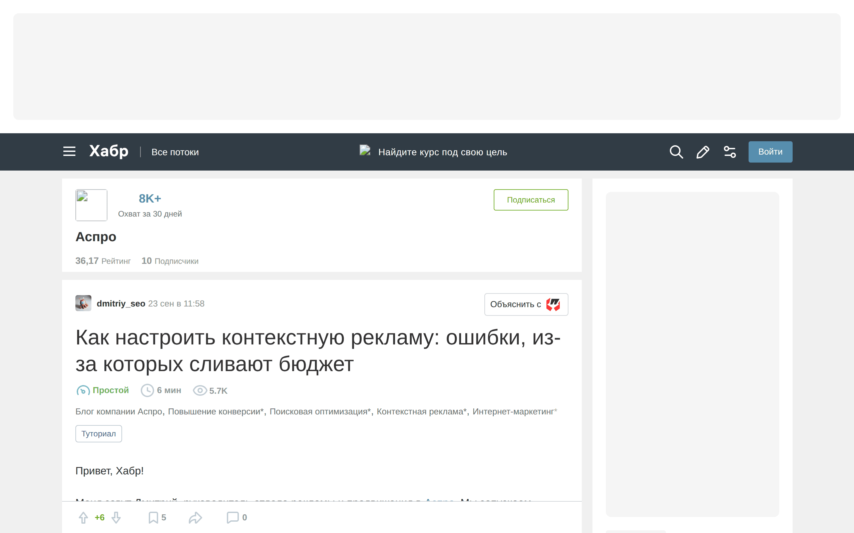Viewport: 854px width, 533px height.
Task: Click the 8K+ reach value
Action: pos(150,199)
